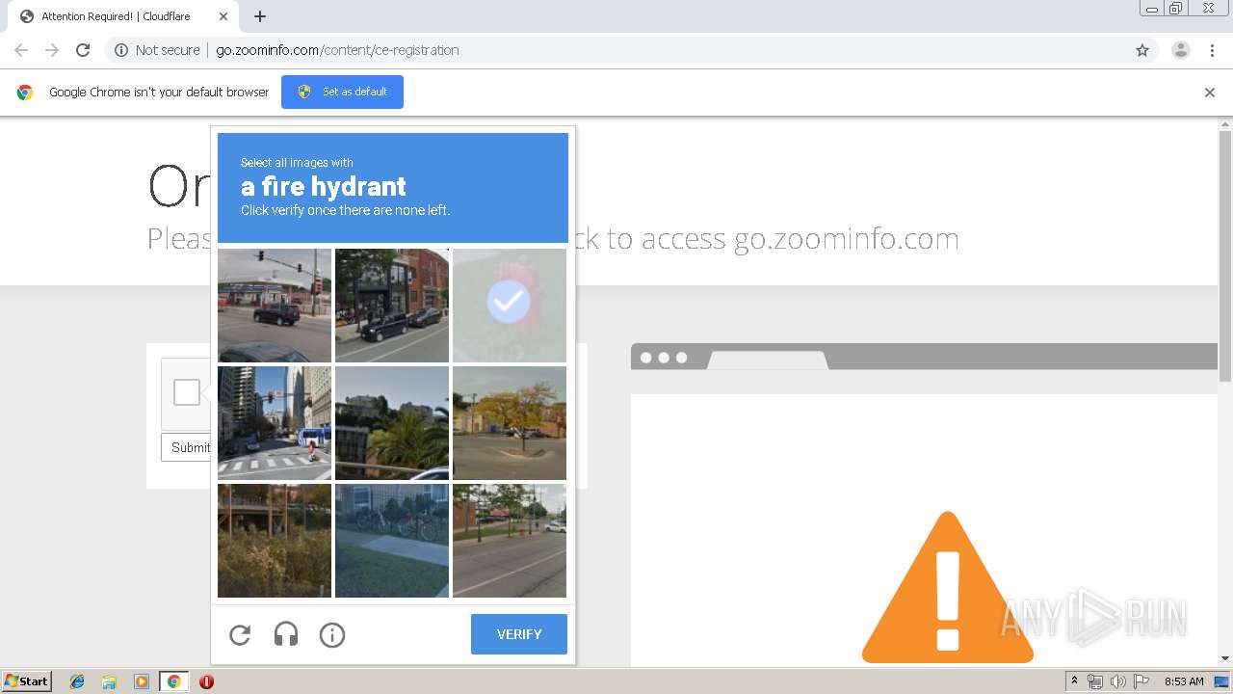Screen dimensions: 1233x694
Task: Select the palm tree image tile
Action: click(392, 423)
